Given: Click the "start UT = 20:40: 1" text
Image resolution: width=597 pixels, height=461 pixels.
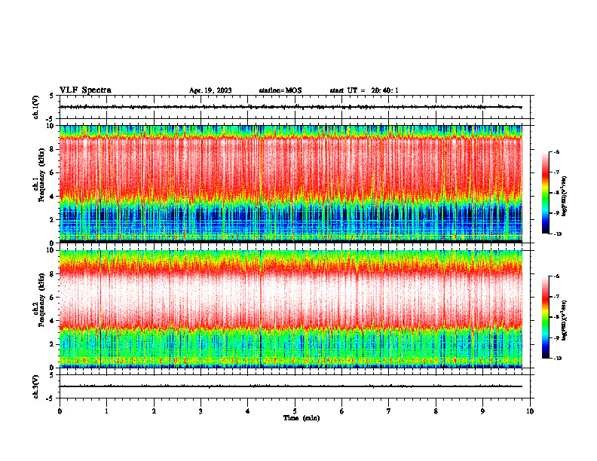Looking at the screenshot, I should coord(364,90).
